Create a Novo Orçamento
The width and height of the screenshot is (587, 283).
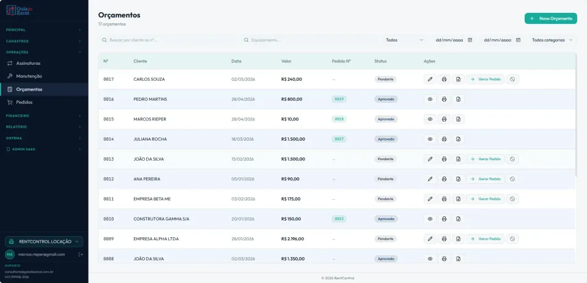tap(551, 18)
